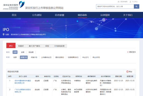Click the location pin icon
Screen dimensions: 143x96
(x=4, y=35)
